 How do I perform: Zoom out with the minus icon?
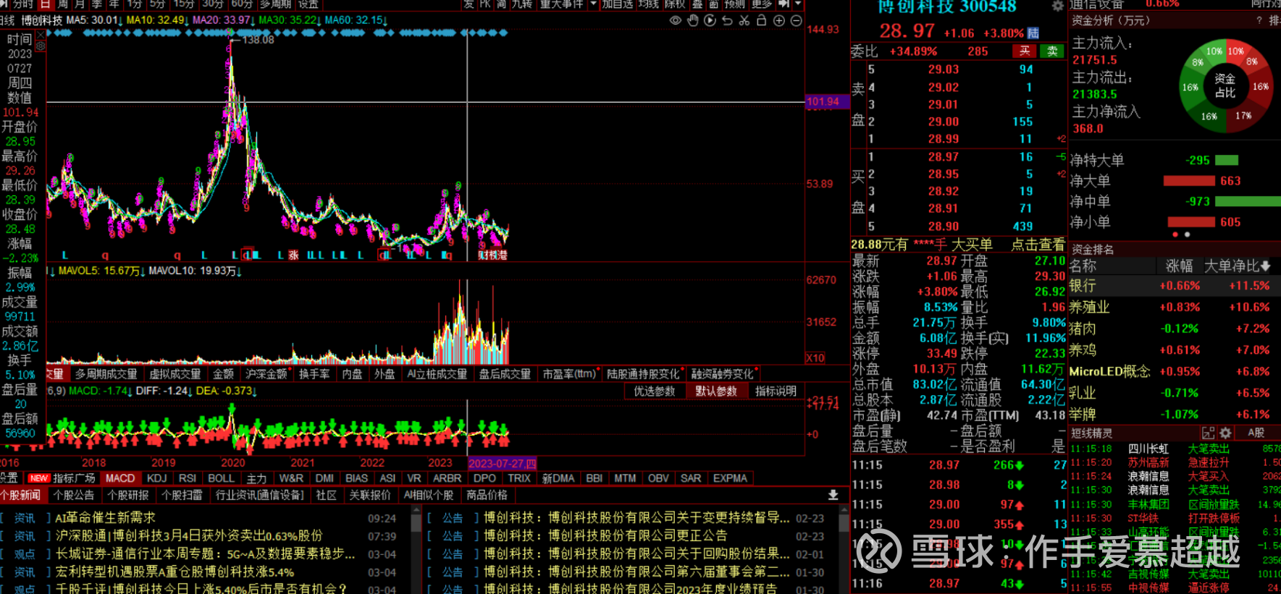coord(796,20)
